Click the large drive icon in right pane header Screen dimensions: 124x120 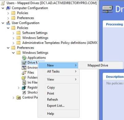[x=108, y=9]
